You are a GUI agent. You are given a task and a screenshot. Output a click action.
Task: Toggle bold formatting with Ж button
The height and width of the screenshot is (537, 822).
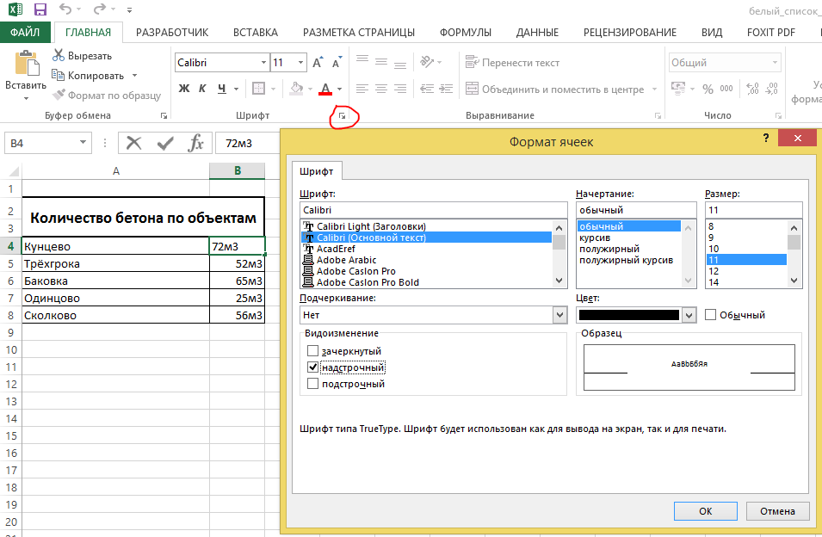pyautogui.click(x=183, y=89)
